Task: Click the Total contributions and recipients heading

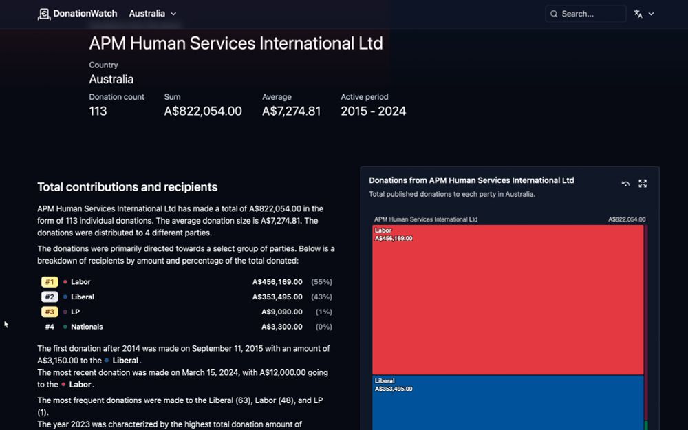Action: 127,187
